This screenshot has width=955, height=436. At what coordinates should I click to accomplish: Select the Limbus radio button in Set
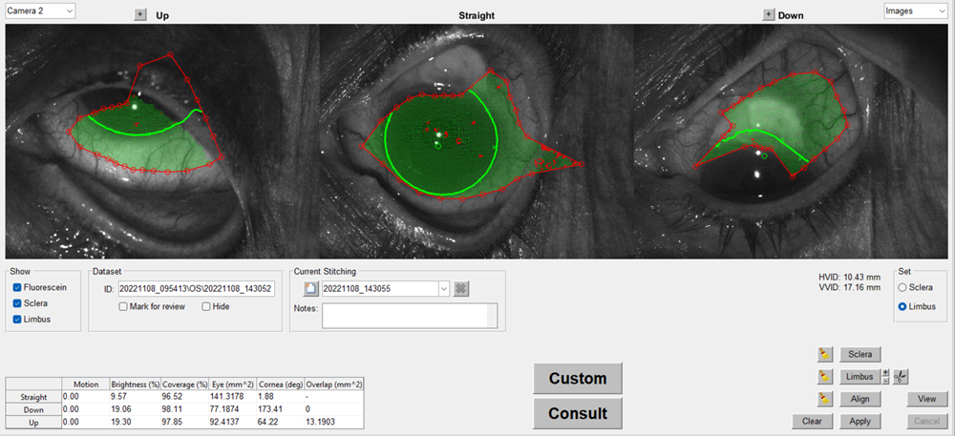902,307
